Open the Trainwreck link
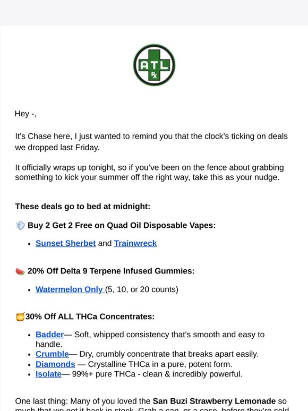This screenshot has height=411, width=308. click(135, 243)
